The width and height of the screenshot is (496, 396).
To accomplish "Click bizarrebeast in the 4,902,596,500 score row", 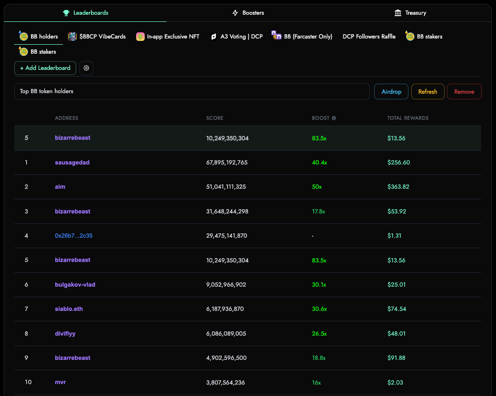I will tap(73, 358).
